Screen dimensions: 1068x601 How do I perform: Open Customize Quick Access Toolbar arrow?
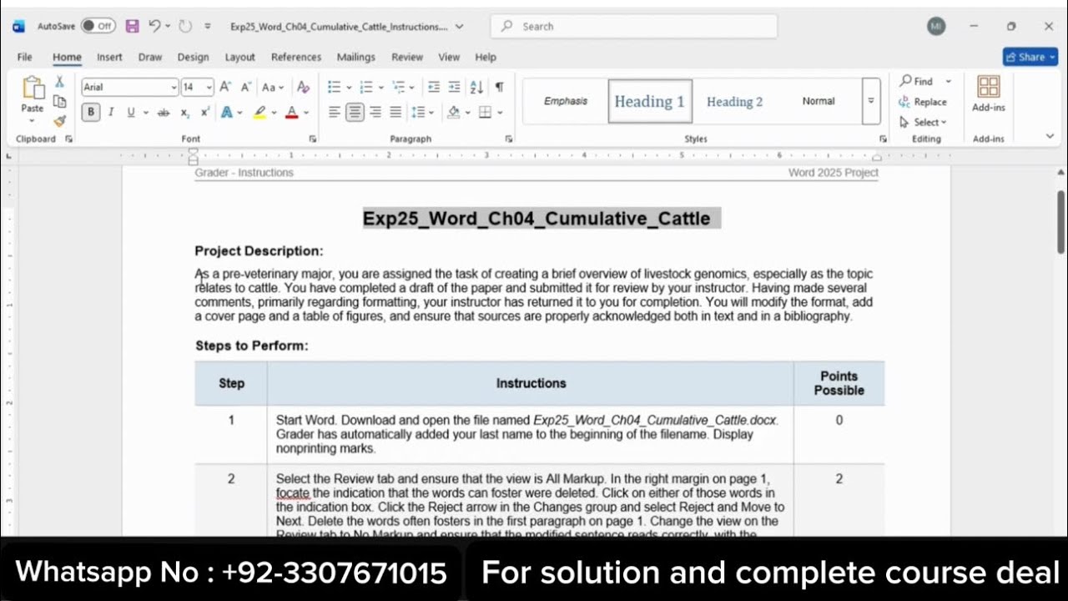(x=208, y=27)
